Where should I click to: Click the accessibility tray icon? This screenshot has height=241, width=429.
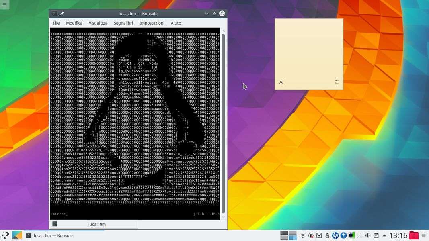click(x=344, y=235)
